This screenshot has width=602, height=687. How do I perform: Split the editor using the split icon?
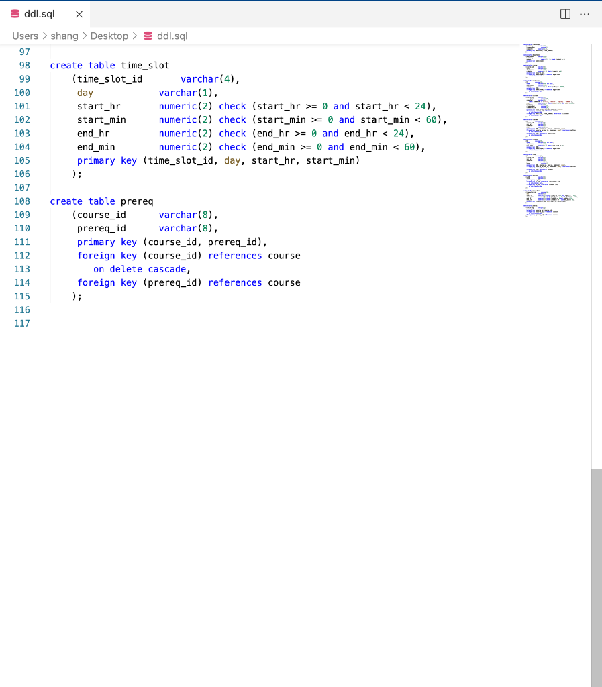(x=564, y=13)
